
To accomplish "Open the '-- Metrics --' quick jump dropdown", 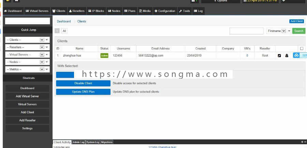I will (x=27, y=69).
